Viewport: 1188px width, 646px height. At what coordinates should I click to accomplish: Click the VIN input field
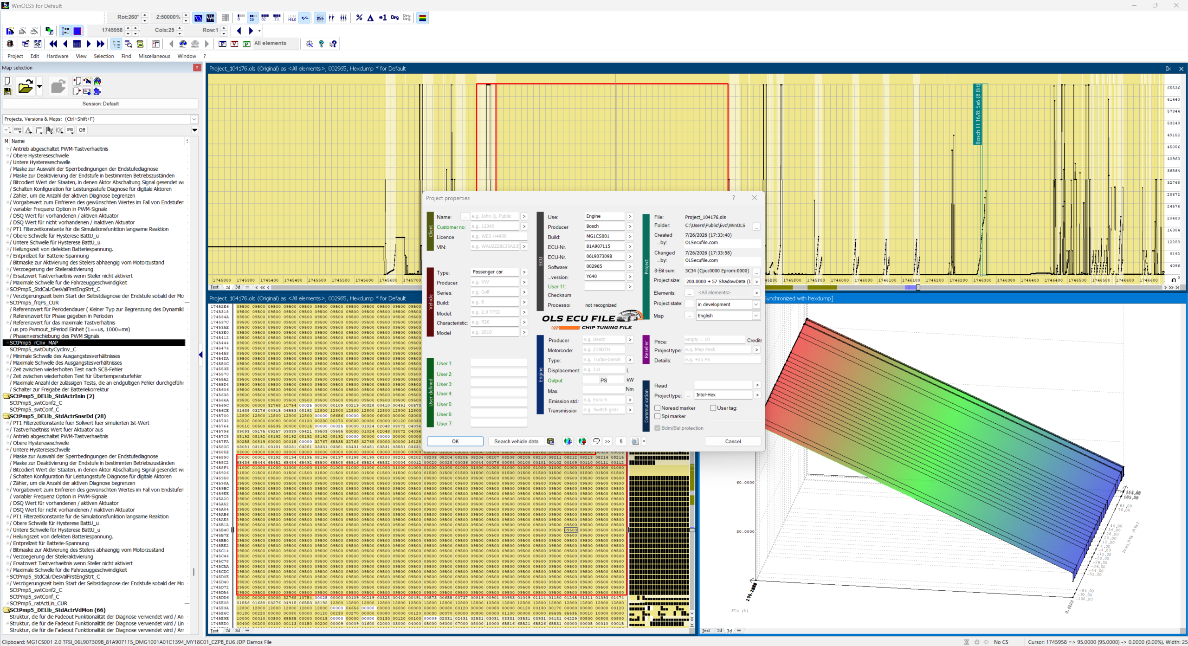[495, 246]
